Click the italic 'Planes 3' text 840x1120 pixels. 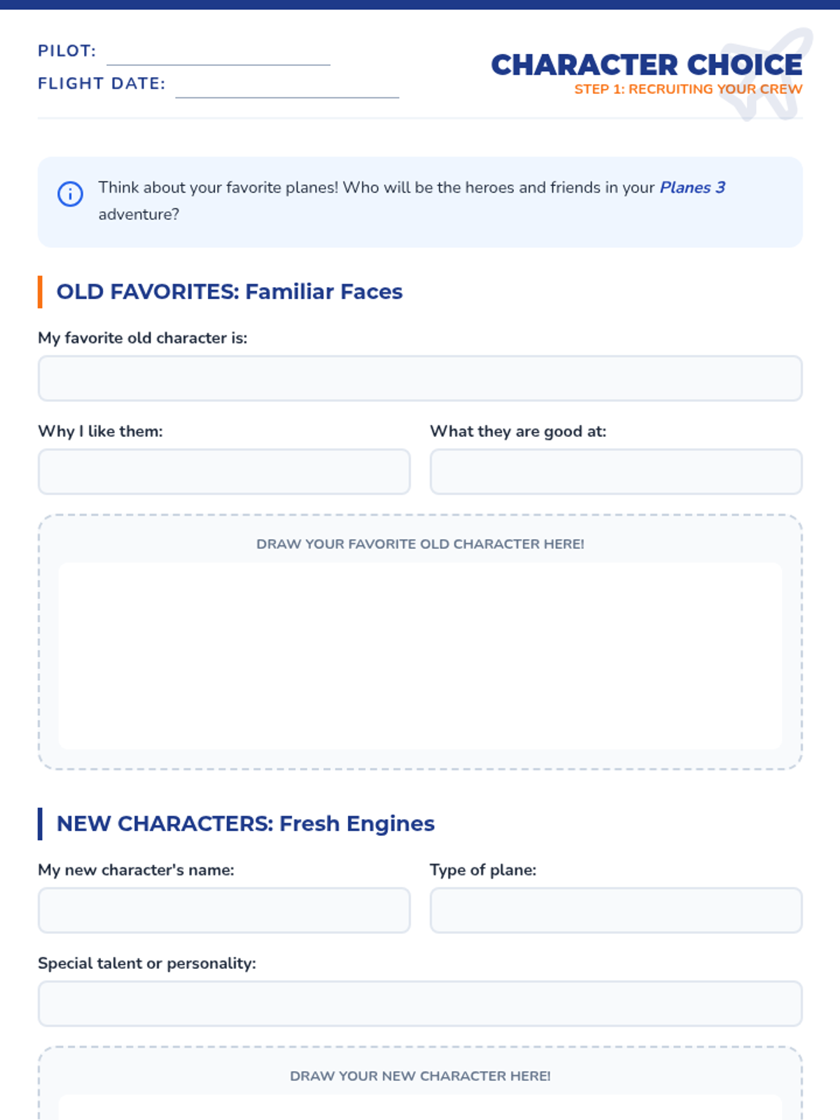point(692,188)
